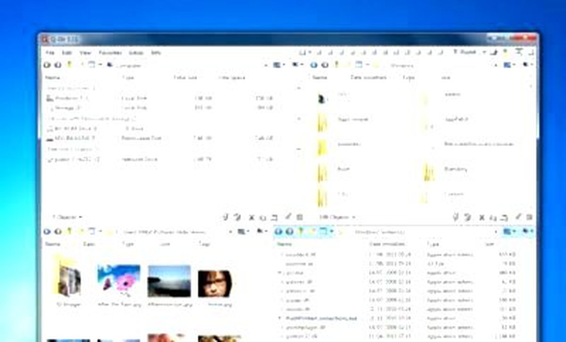Open the '100 Objects' status dropdown
The width and height of the screenshot is (566, 342).
(x=337, y=217)
